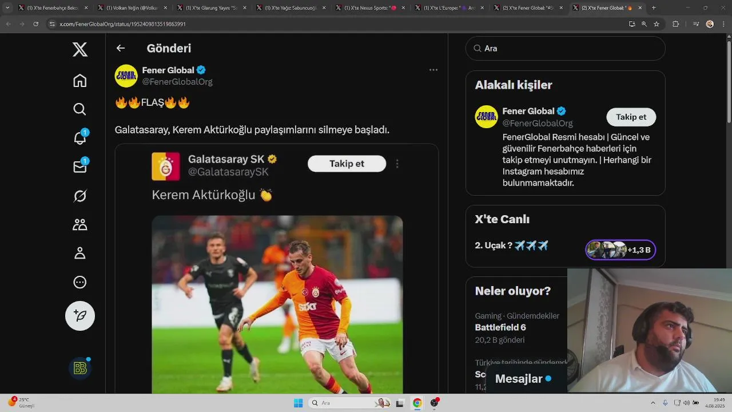Show hidden system tray icons
This screenshot has height=412, width=732.
click(653, 403)
